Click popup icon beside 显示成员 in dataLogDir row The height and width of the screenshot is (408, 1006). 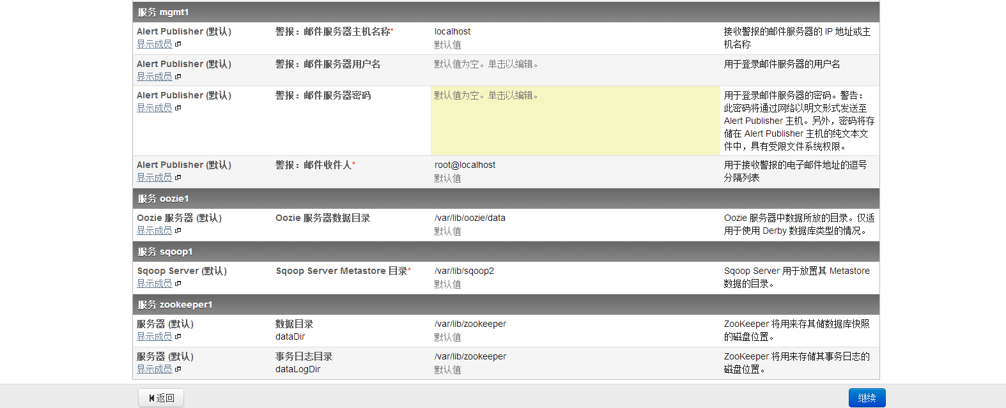pos(178,369)
